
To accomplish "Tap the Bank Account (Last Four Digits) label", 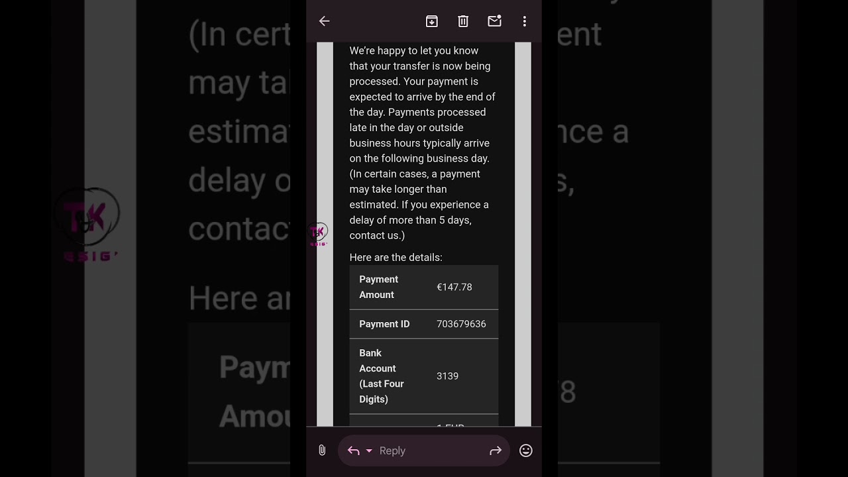I will (382, 376).
